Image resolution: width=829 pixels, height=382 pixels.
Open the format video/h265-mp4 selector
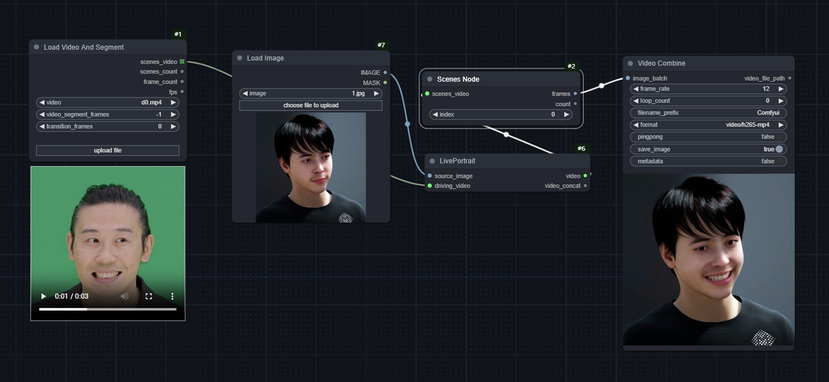709,125
